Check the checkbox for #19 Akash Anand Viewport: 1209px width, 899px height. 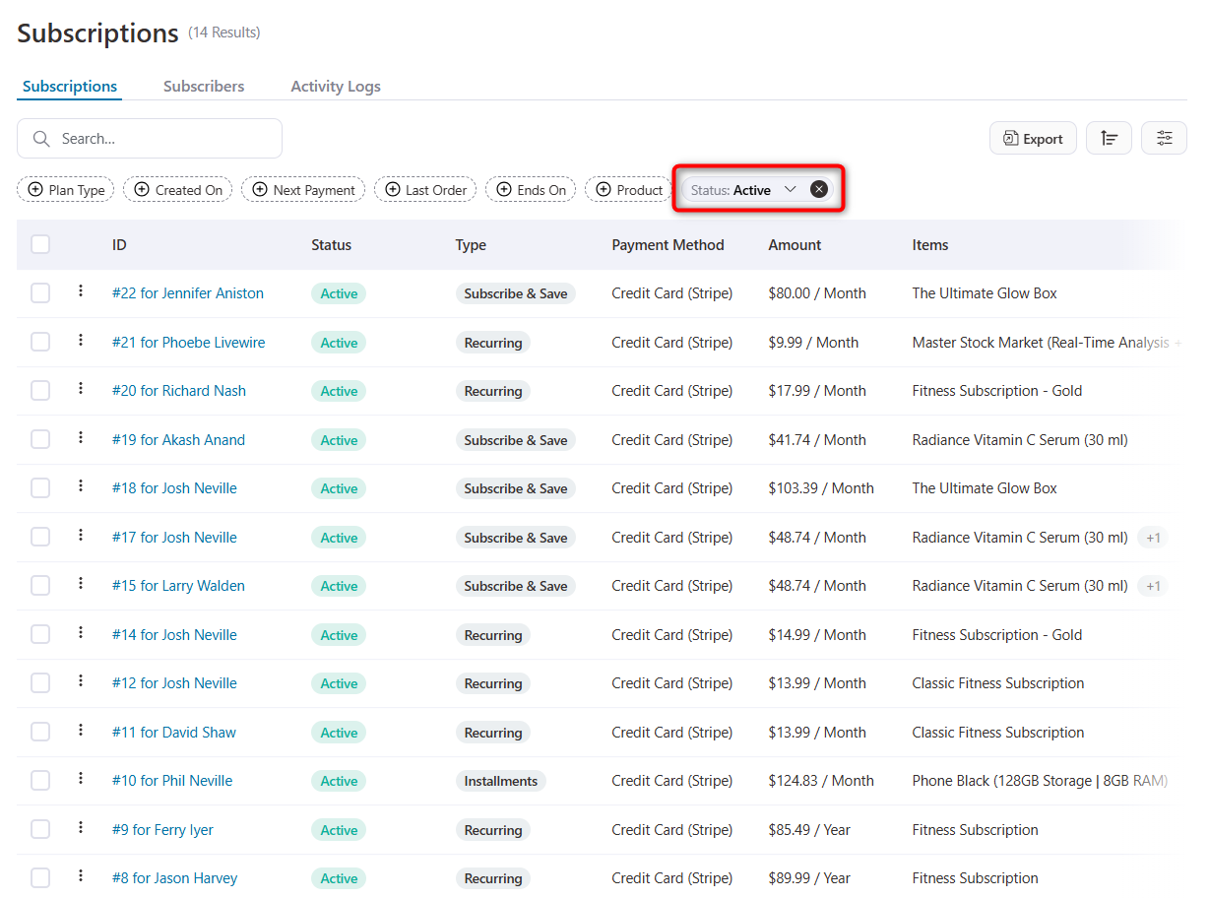point(39,438)
